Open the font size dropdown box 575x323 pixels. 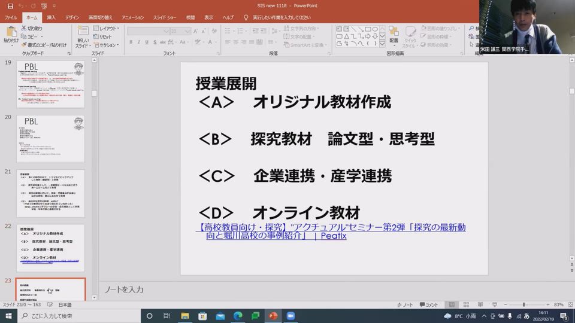[x=180, y=31]
